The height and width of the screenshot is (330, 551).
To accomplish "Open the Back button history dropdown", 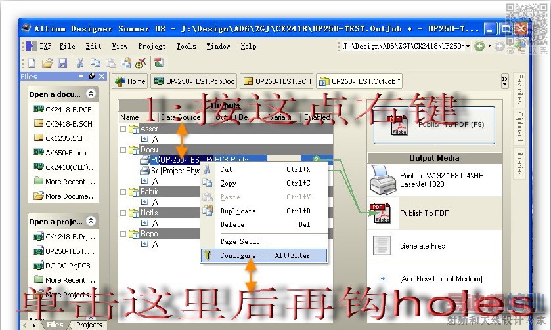I will pos(489,46).
